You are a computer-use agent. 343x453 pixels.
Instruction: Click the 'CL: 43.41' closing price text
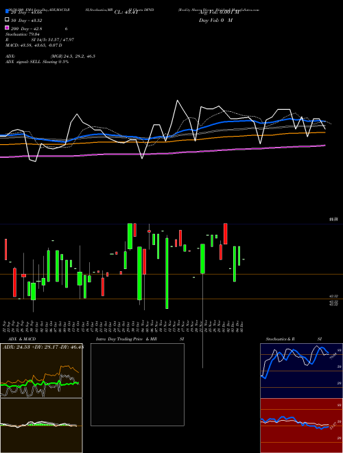[126, 12]
